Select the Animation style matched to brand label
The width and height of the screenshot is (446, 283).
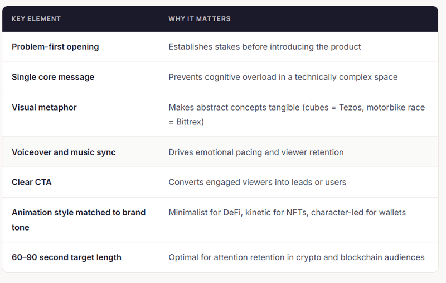tap(79, 213)
